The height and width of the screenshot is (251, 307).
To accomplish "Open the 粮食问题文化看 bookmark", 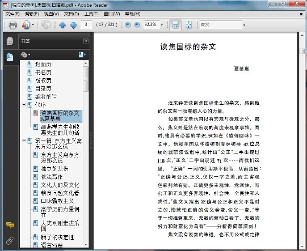I will click(x=60, y=193).
